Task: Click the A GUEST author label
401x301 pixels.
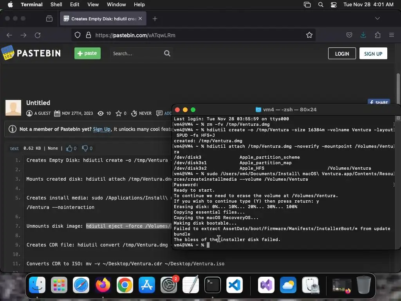Action: [x=42, y=113]
